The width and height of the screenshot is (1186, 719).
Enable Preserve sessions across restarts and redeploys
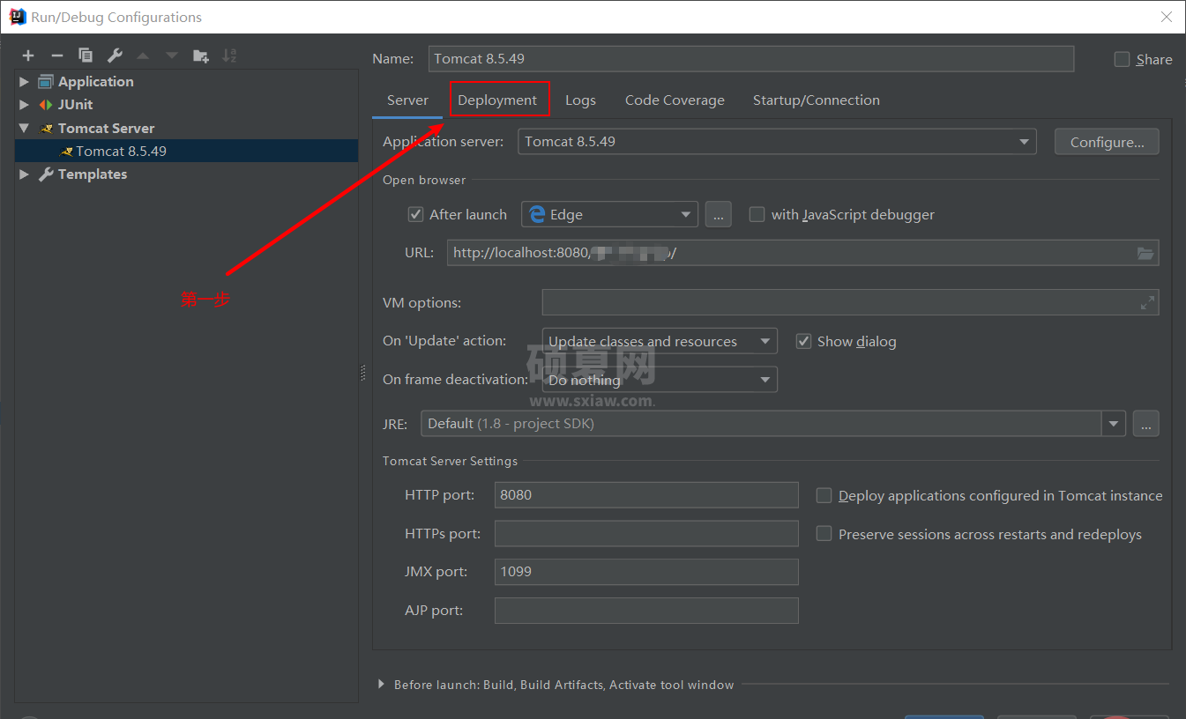tap(824, 534)
